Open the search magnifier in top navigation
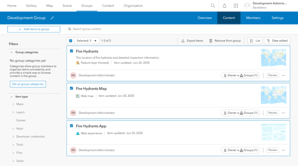Image resolution: width=298 pixels, height=166 pixels. click(213, 6)
